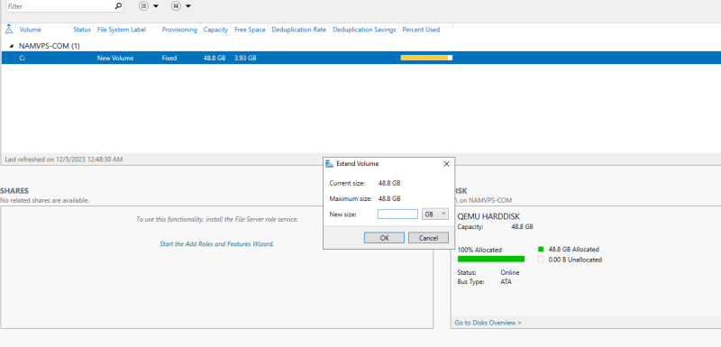
Task: Sort by Capacity column header
Action: pyautogui.click(x=215, y=30)
